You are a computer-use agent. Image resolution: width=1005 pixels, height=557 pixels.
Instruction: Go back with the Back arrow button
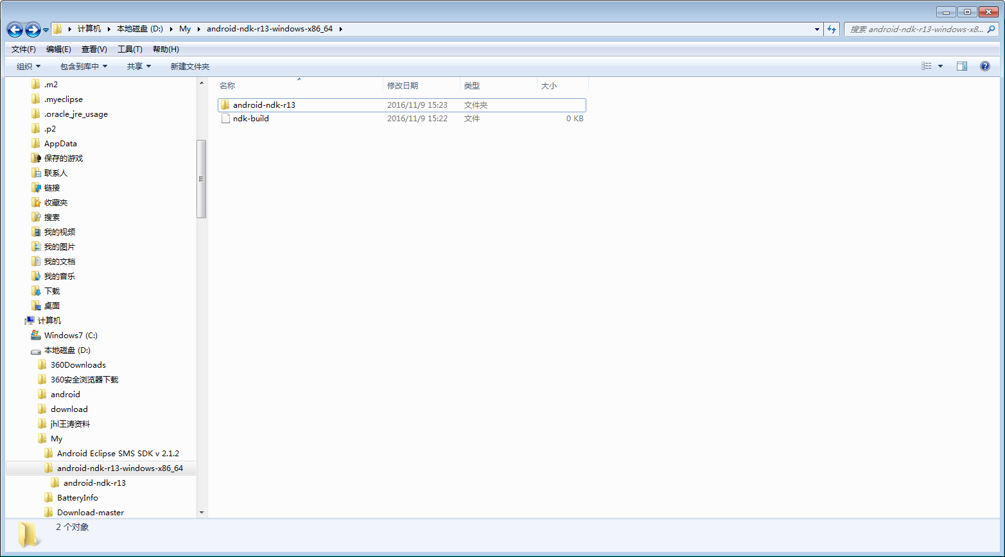point(15,30)
